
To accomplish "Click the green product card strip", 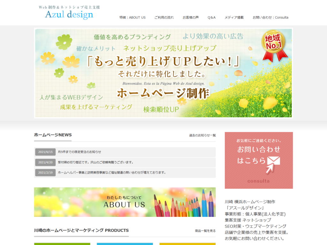I will pyautogui.click(x=62, y=244).
